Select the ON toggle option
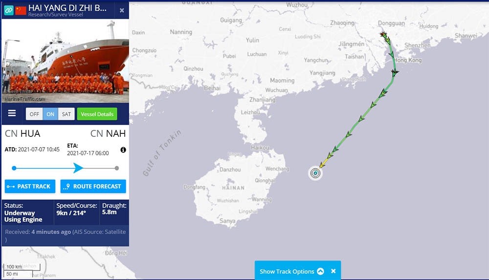Screen dimensions: 489x280 [50, 114]
